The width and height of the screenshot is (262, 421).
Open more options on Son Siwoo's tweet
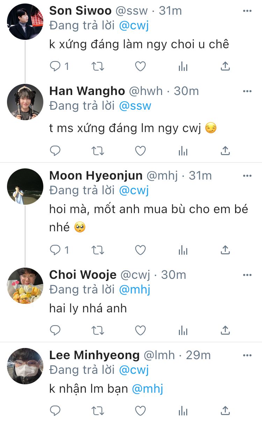point(247,11)
